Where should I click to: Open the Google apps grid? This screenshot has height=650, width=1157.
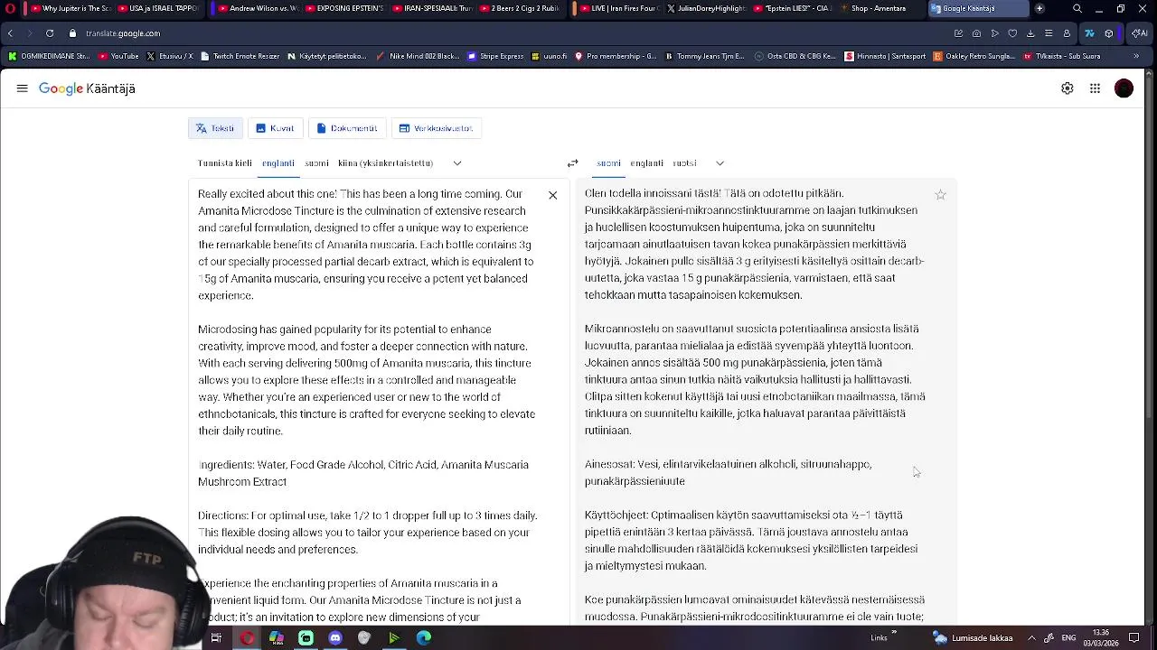click(1095, 88)
